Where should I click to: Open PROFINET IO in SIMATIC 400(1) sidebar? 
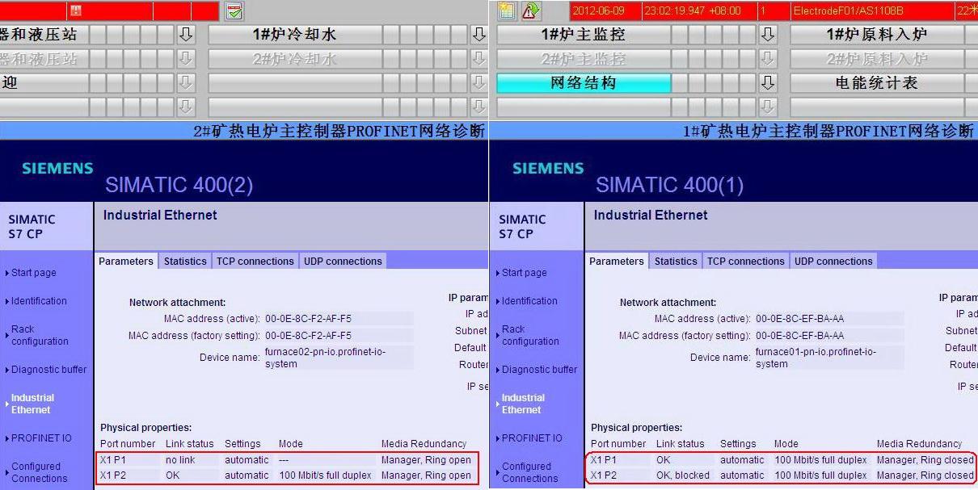coord(532,438)
